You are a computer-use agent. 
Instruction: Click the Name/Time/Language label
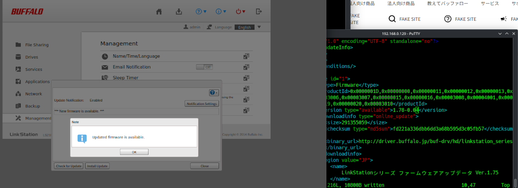click(136, 56)
